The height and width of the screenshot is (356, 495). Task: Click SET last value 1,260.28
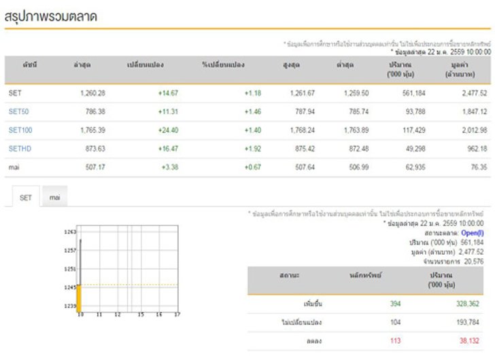pos(92,93)
